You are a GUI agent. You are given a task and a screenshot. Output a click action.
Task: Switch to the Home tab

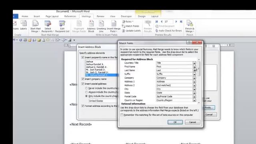(x=25, y=16)
